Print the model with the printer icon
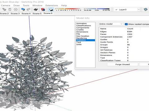 pos(36,10)
